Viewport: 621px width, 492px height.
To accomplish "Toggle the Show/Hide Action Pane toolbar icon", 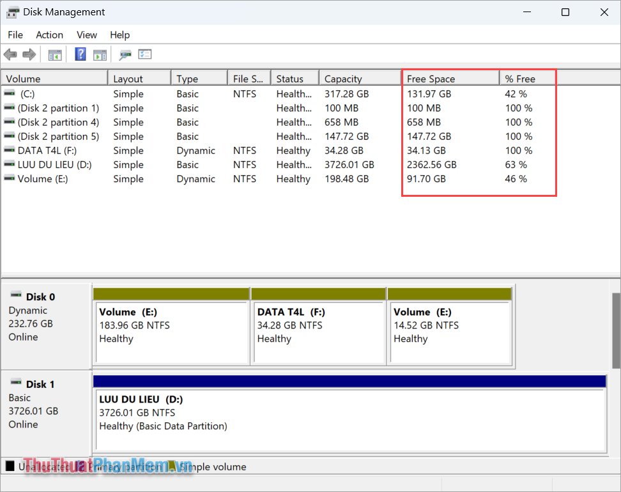I will pyautogui.click(x=100, y=54).
